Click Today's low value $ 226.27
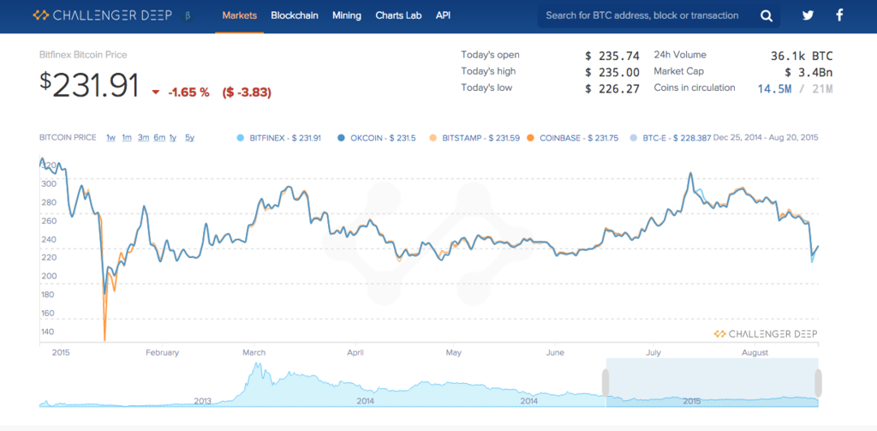Image resolution: width=877 pixels, height=431 pixels. point(612,88)
